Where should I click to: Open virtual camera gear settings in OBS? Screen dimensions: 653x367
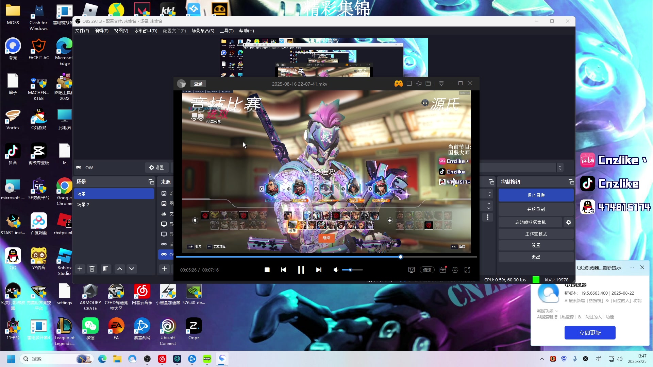(x=569, y=222)
